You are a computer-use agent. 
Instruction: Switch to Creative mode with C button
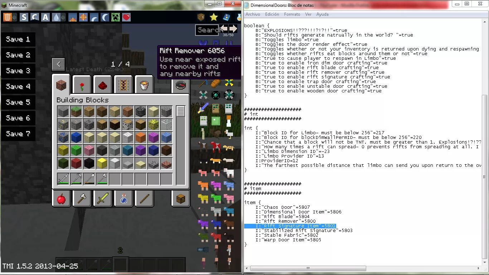[x=35, y=17]
